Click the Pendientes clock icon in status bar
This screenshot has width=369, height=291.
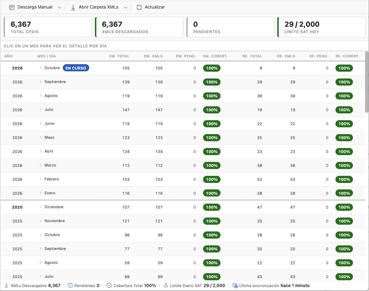tap(70, 285)
